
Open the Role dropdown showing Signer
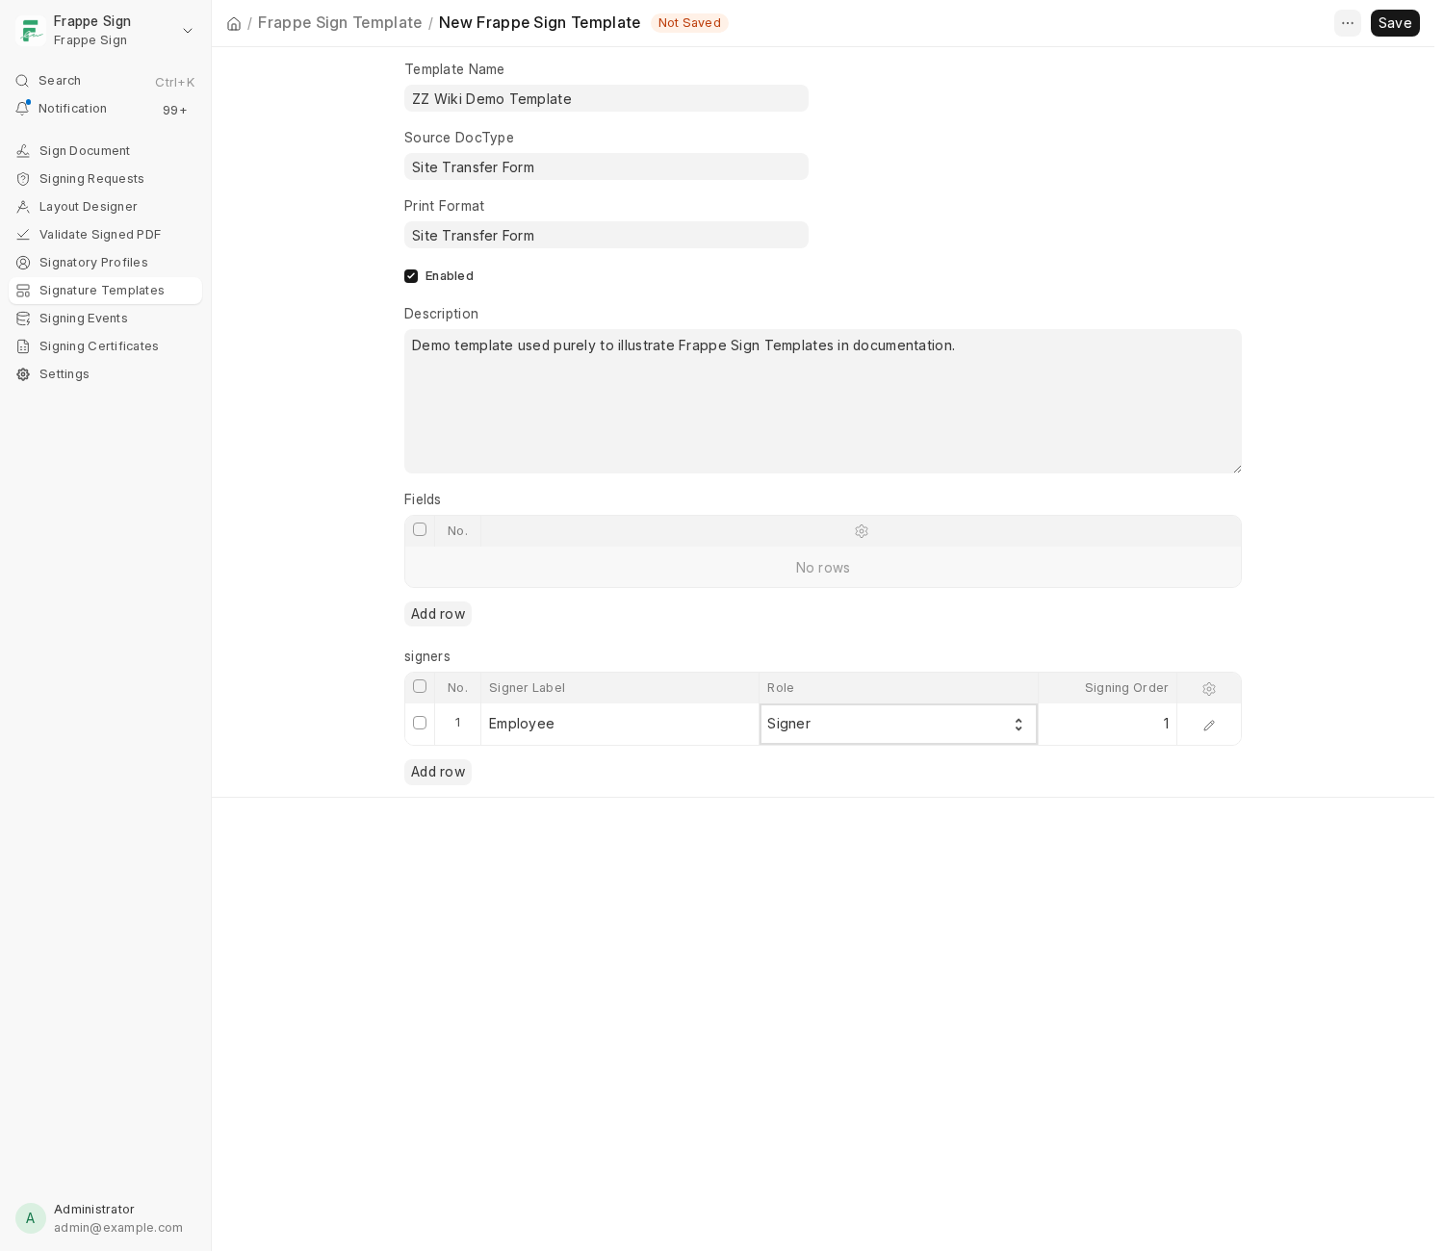[898, 724]
